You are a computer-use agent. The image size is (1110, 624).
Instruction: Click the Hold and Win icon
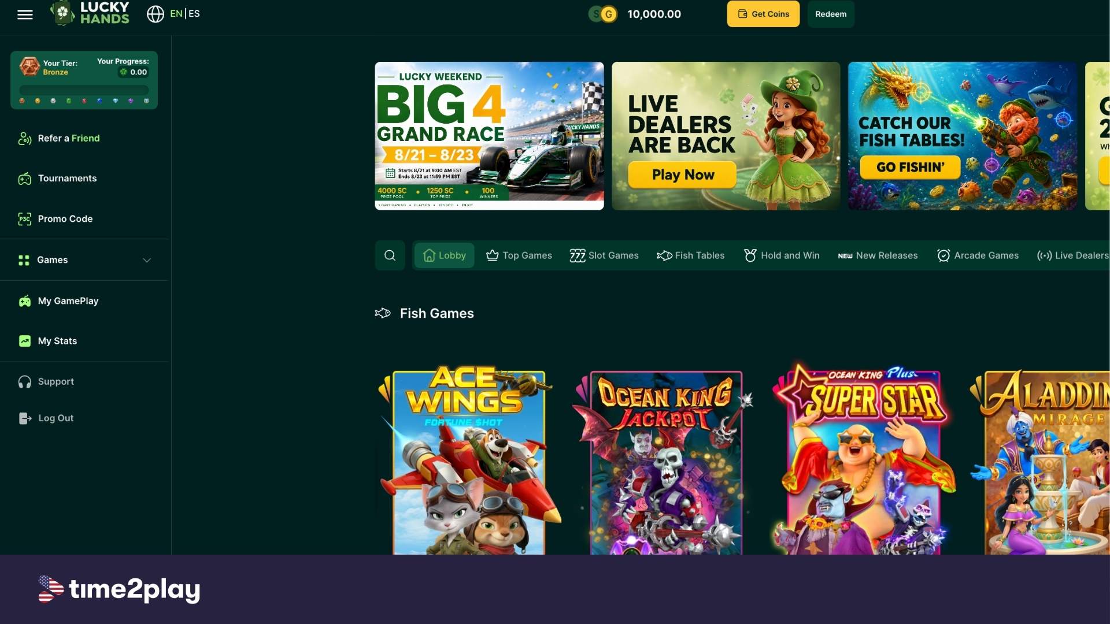click(x=750, y=255)
